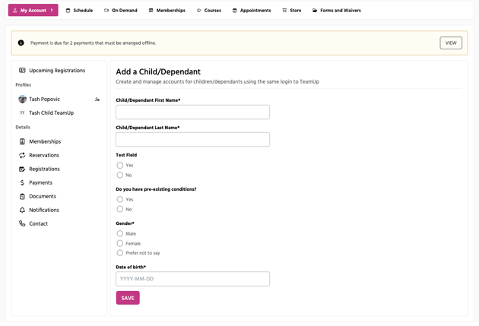Viewport: 479px width, 326px height.
Task: Click the Reservations repeat icon in sidebar
Action: [22, 155]
